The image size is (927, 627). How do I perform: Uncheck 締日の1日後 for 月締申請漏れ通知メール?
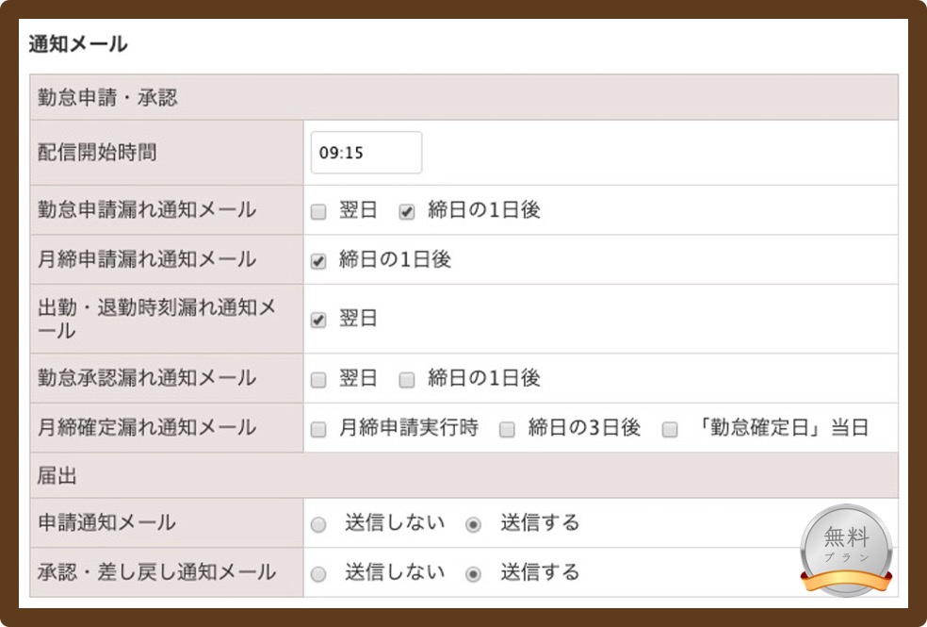(318, 261)
